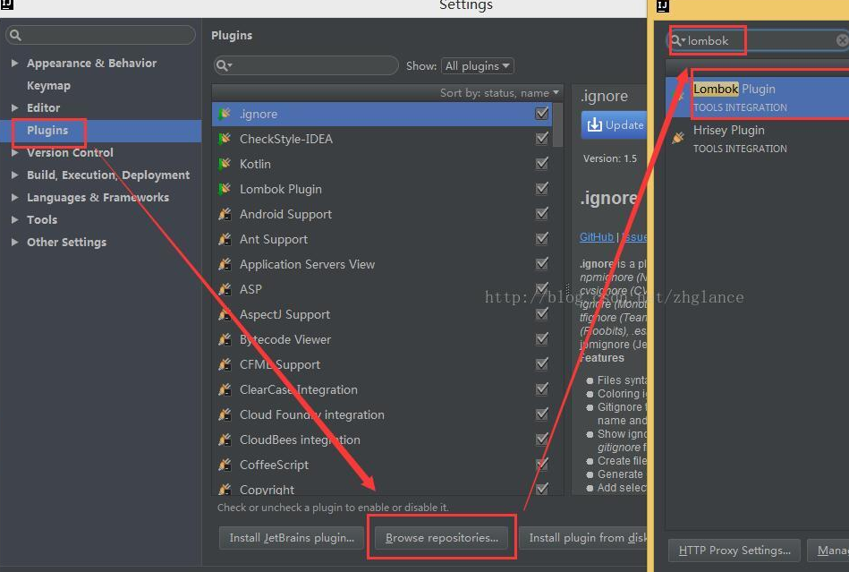The image size is (849, 572).
Task: Click the CFML Support plugin icon
Action: point(225,364)
